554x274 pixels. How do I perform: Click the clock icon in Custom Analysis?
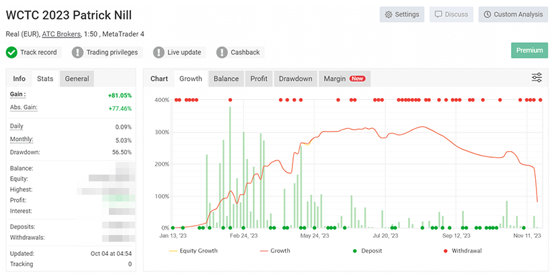click(x=486, y=14)
